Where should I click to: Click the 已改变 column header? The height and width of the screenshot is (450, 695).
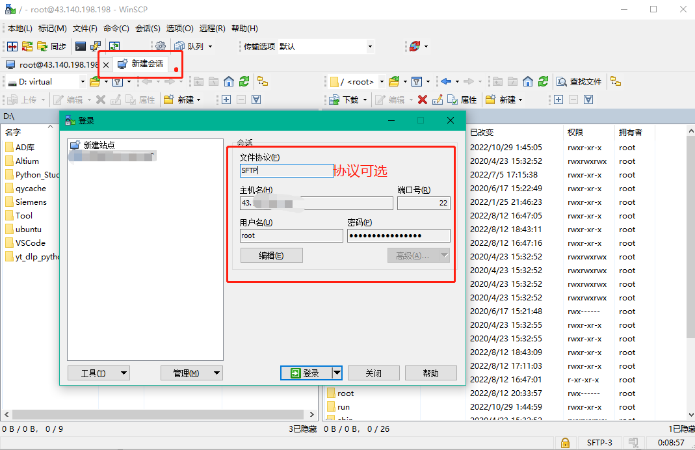(514, 132)
